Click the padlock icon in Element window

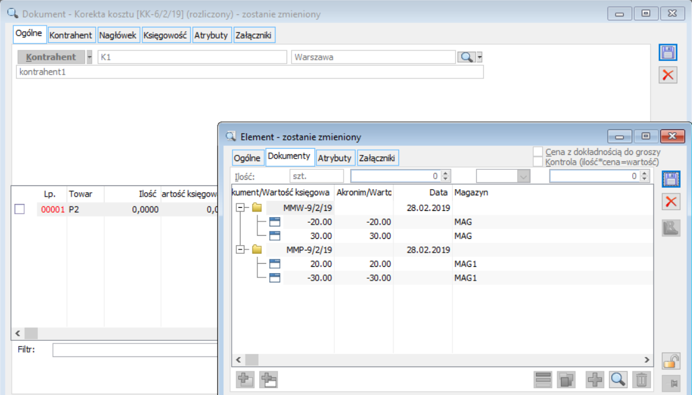point(671,361)
